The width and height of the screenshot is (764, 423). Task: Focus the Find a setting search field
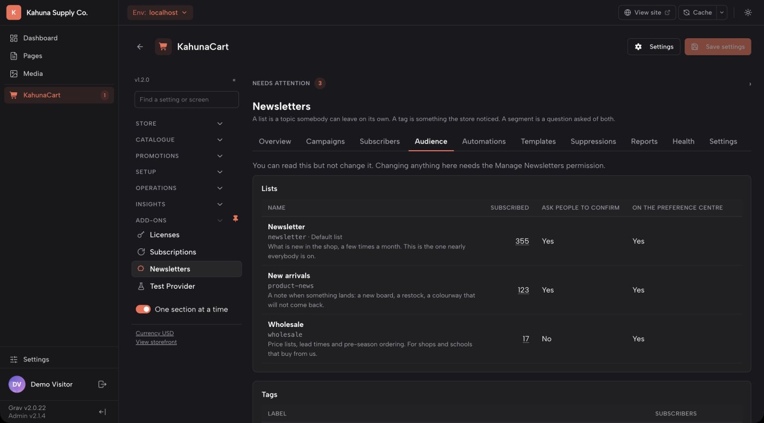pos(187,99)
